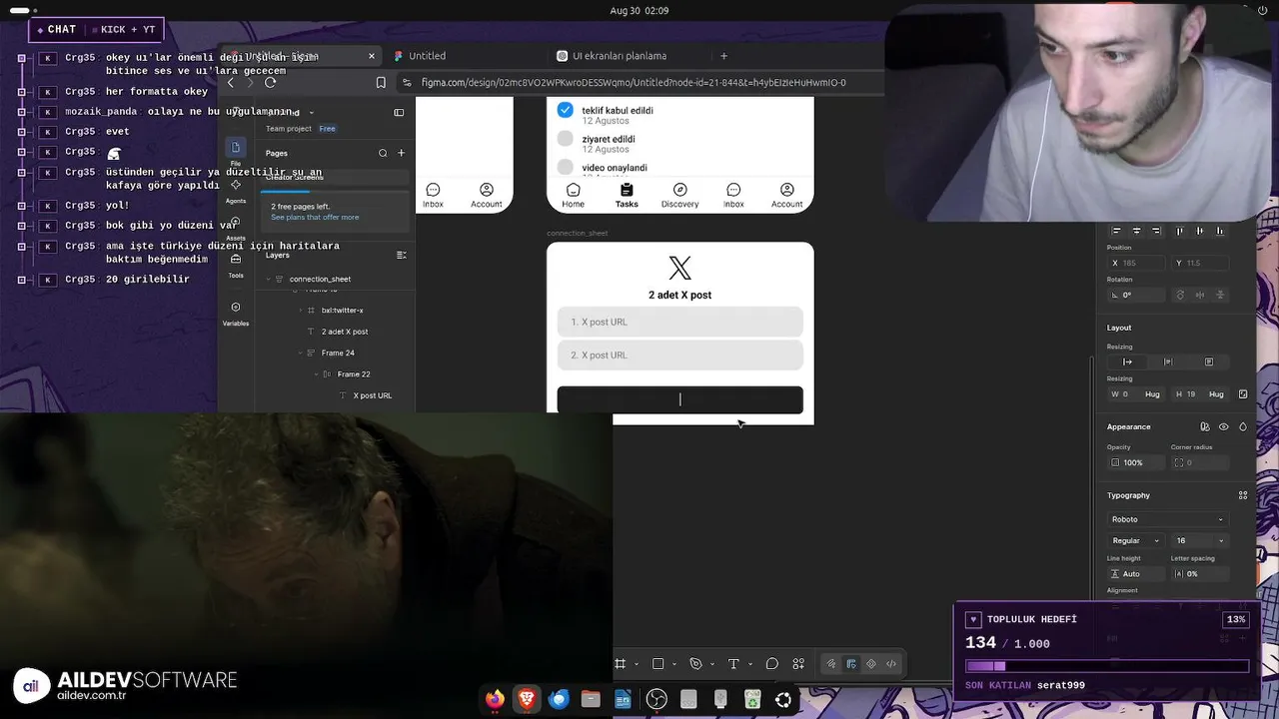Image resolution: width=1279 pixels, height=719 pixels.
Task: Open OBS Studio from the dock
Action: (x=656, y=699)
